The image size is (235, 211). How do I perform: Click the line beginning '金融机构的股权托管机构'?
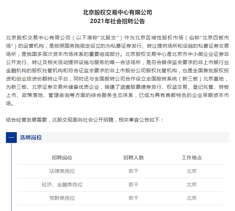(117, 71)
